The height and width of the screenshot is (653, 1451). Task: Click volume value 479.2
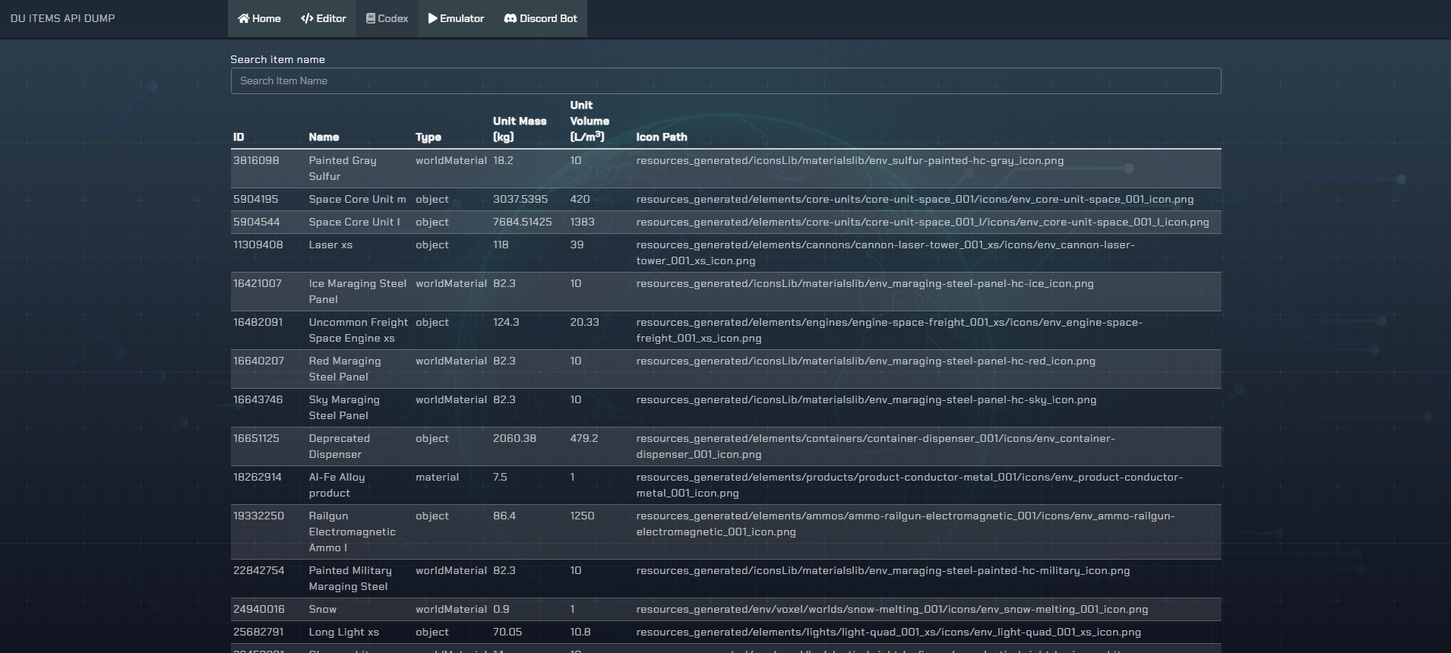coord(584,438)
